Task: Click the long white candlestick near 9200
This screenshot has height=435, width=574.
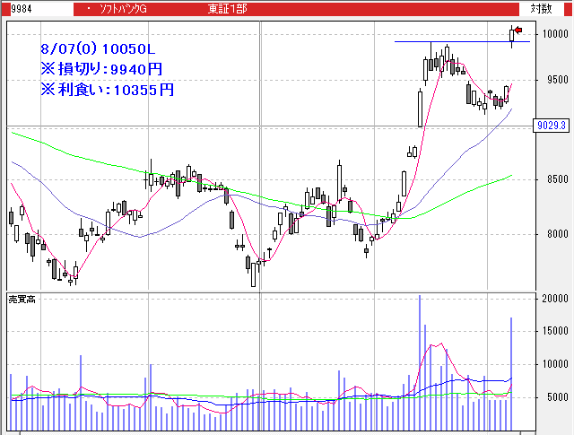Action: [x=420, y=108]
